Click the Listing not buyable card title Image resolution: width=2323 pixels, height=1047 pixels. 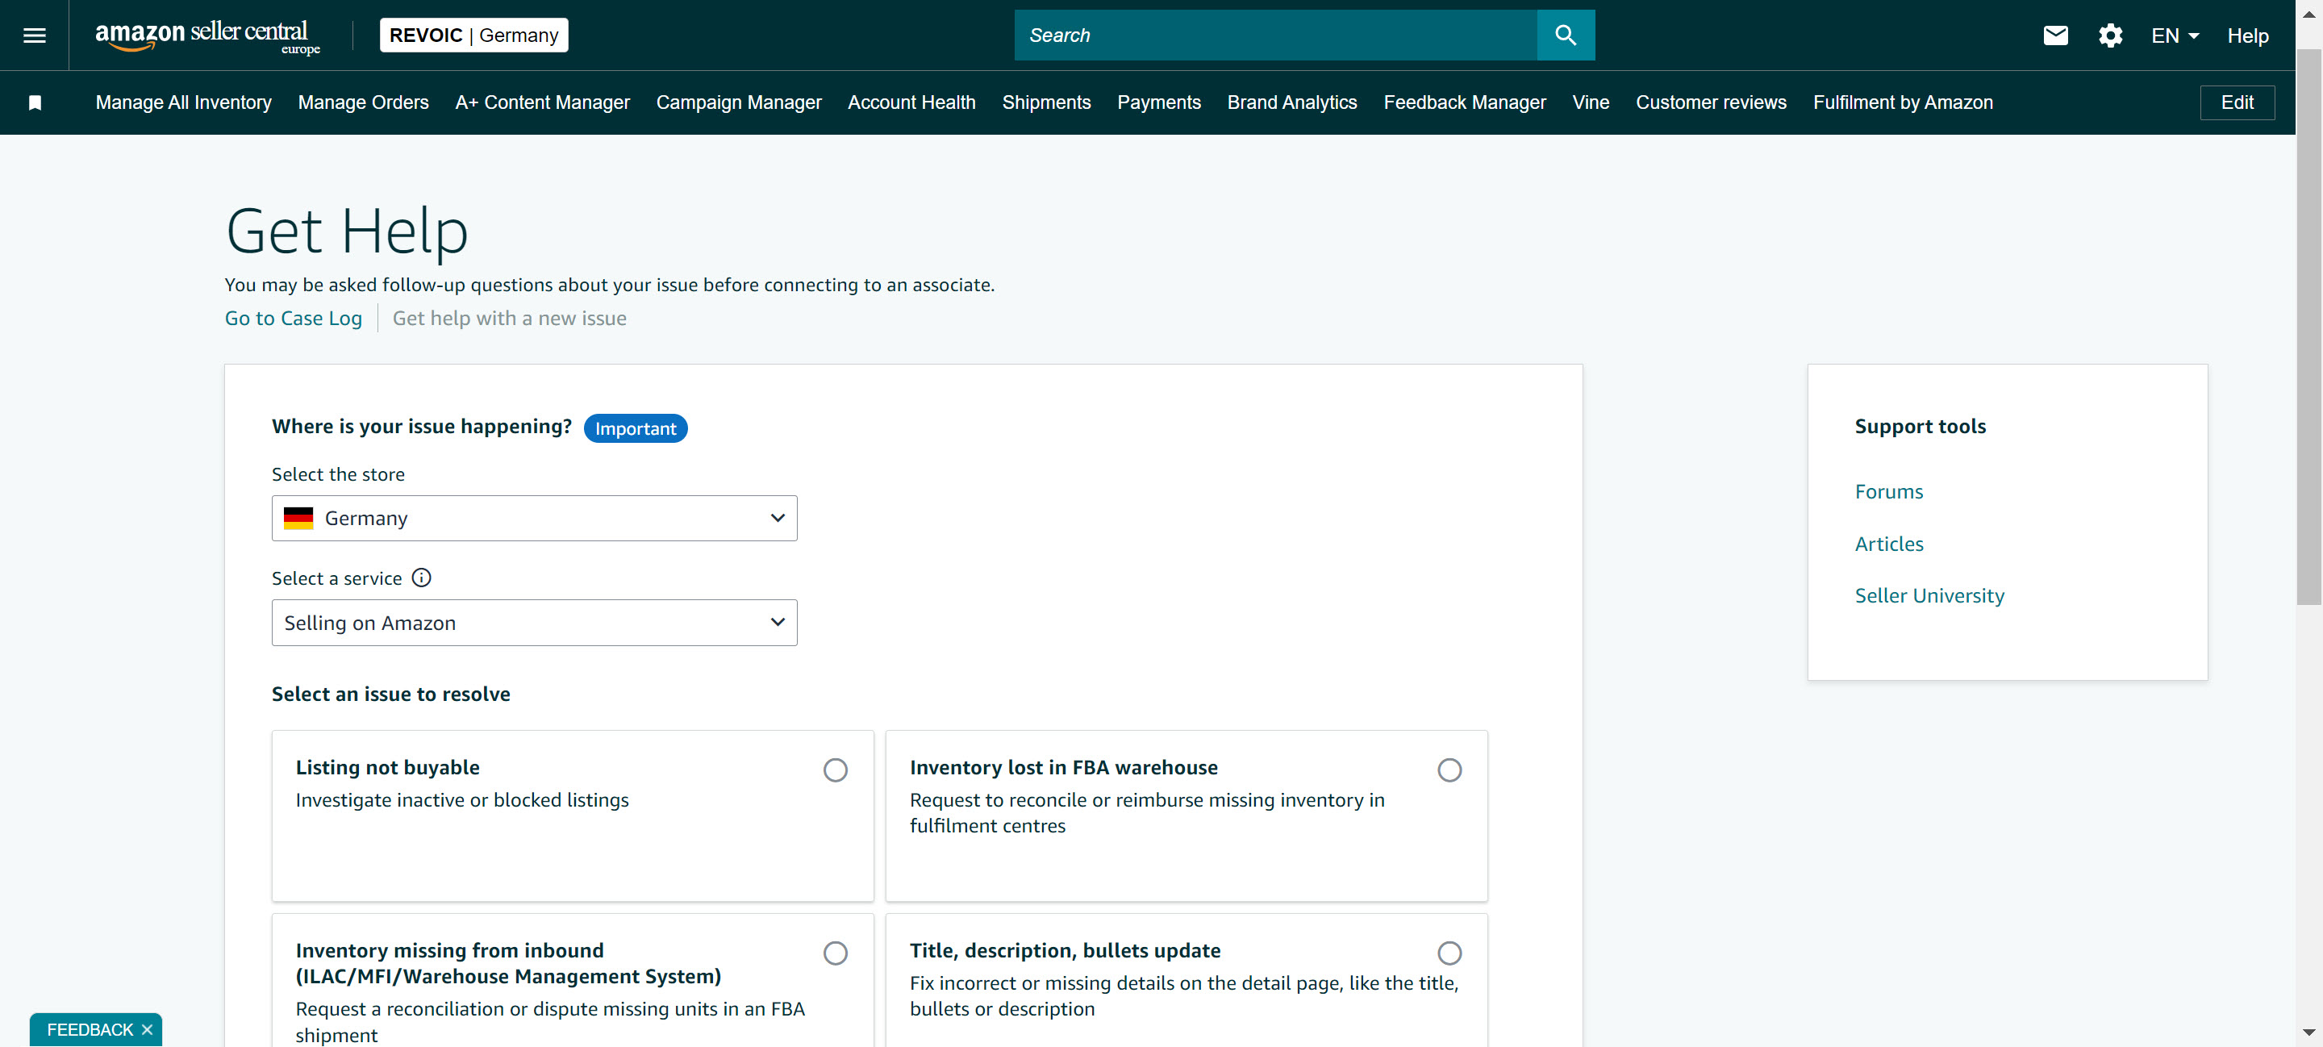coord(388,767)
